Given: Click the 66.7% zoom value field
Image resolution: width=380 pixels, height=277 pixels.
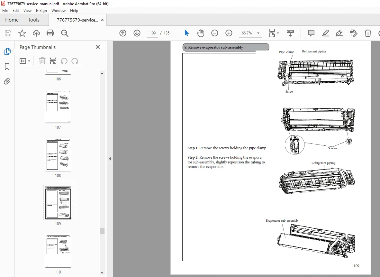Looking at the screenshot, I should click(x=247, y=33).
